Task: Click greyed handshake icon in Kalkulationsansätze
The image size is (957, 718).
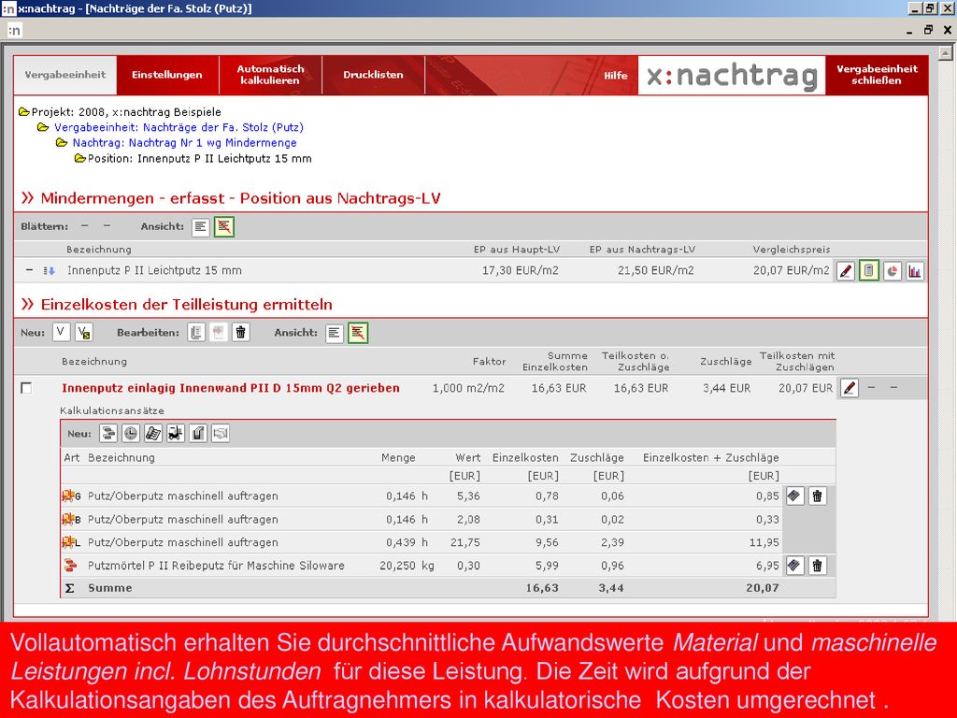Action: coord(221,434)
